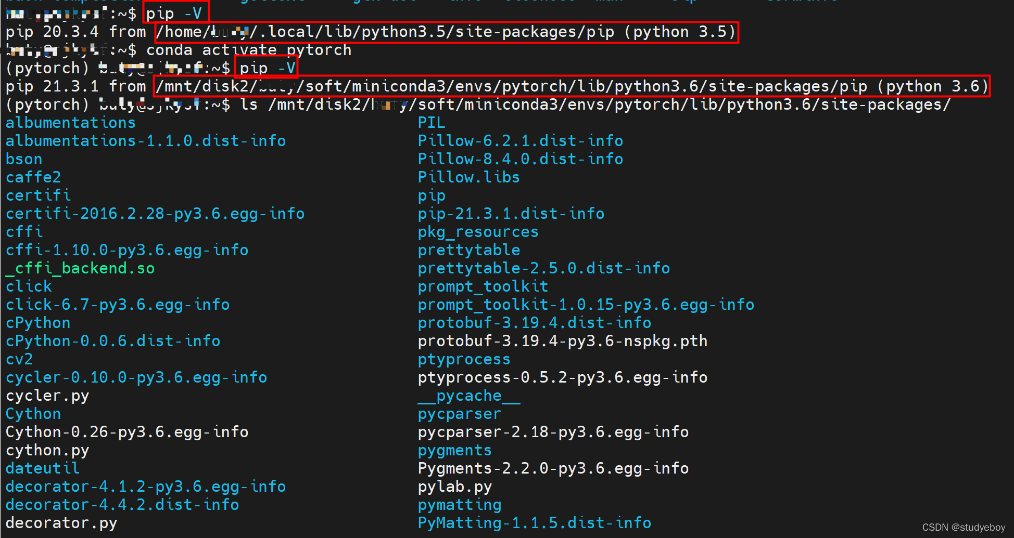Select the cPython directory entry
Image resolution: width=1014 pixels, height=538 pixels.
38,323
